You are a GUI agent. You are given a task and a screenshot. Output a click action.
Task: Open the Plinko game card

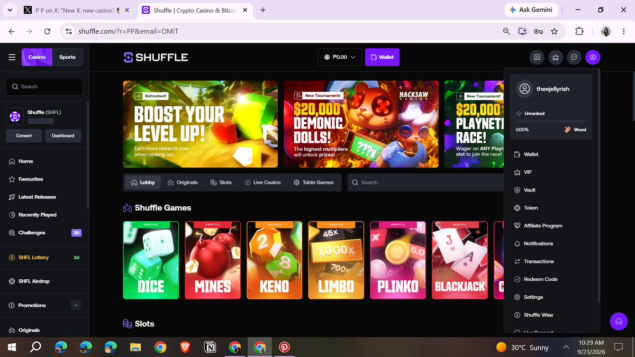(398, 260)
